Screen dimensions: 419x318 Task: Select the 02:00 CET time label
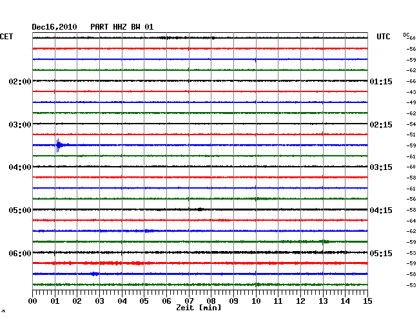[x=20, y=82]
